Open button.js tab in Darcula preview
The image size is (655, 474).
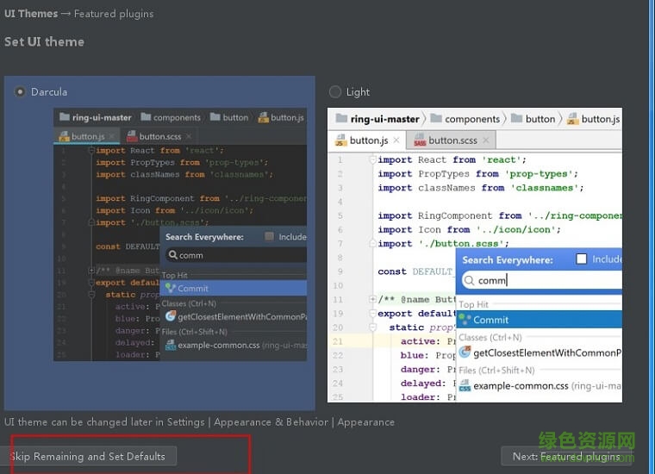pyautogui.click(x=88, y=136)
